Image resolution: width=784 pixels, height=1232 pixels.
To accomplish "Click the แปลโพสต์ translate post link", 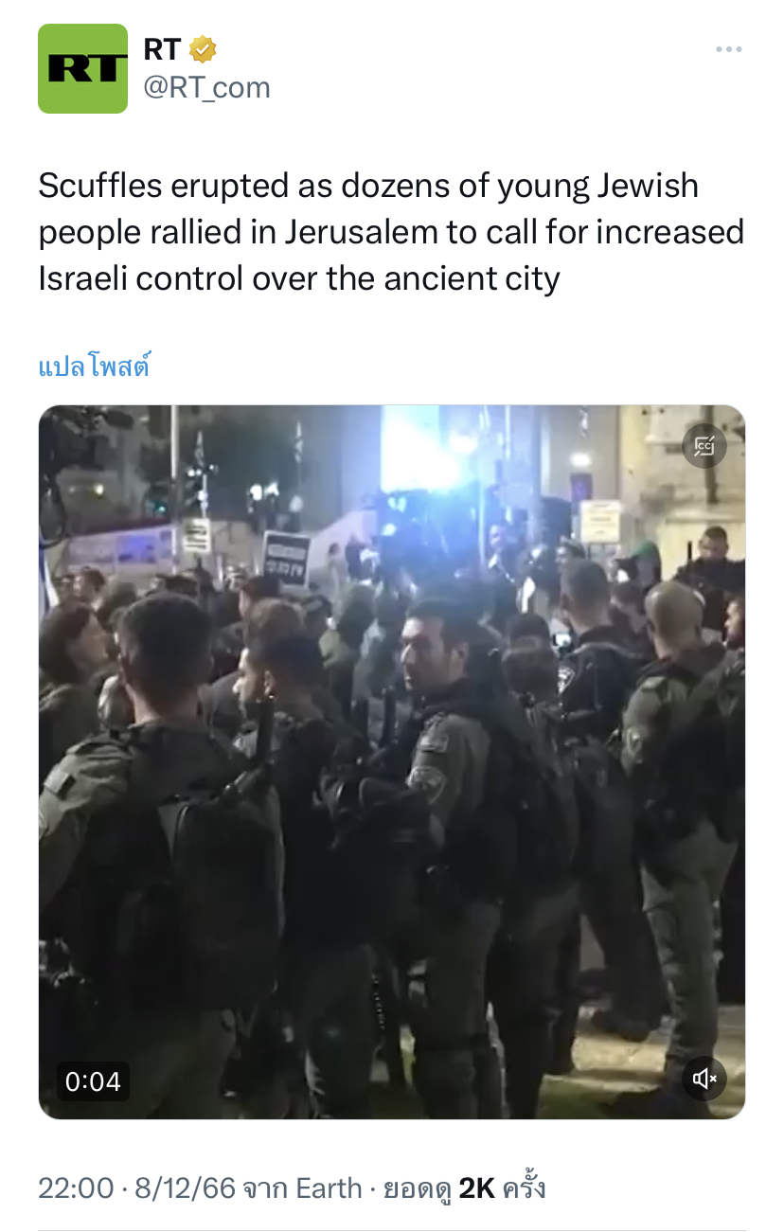I will tap(94, 366).
